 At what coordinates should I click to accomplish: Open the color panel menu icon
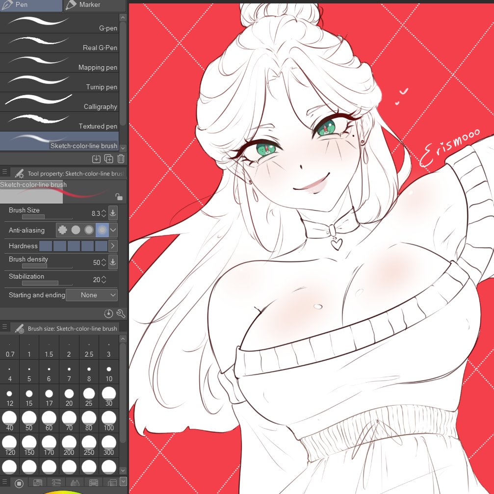click(x=5, y=482)
